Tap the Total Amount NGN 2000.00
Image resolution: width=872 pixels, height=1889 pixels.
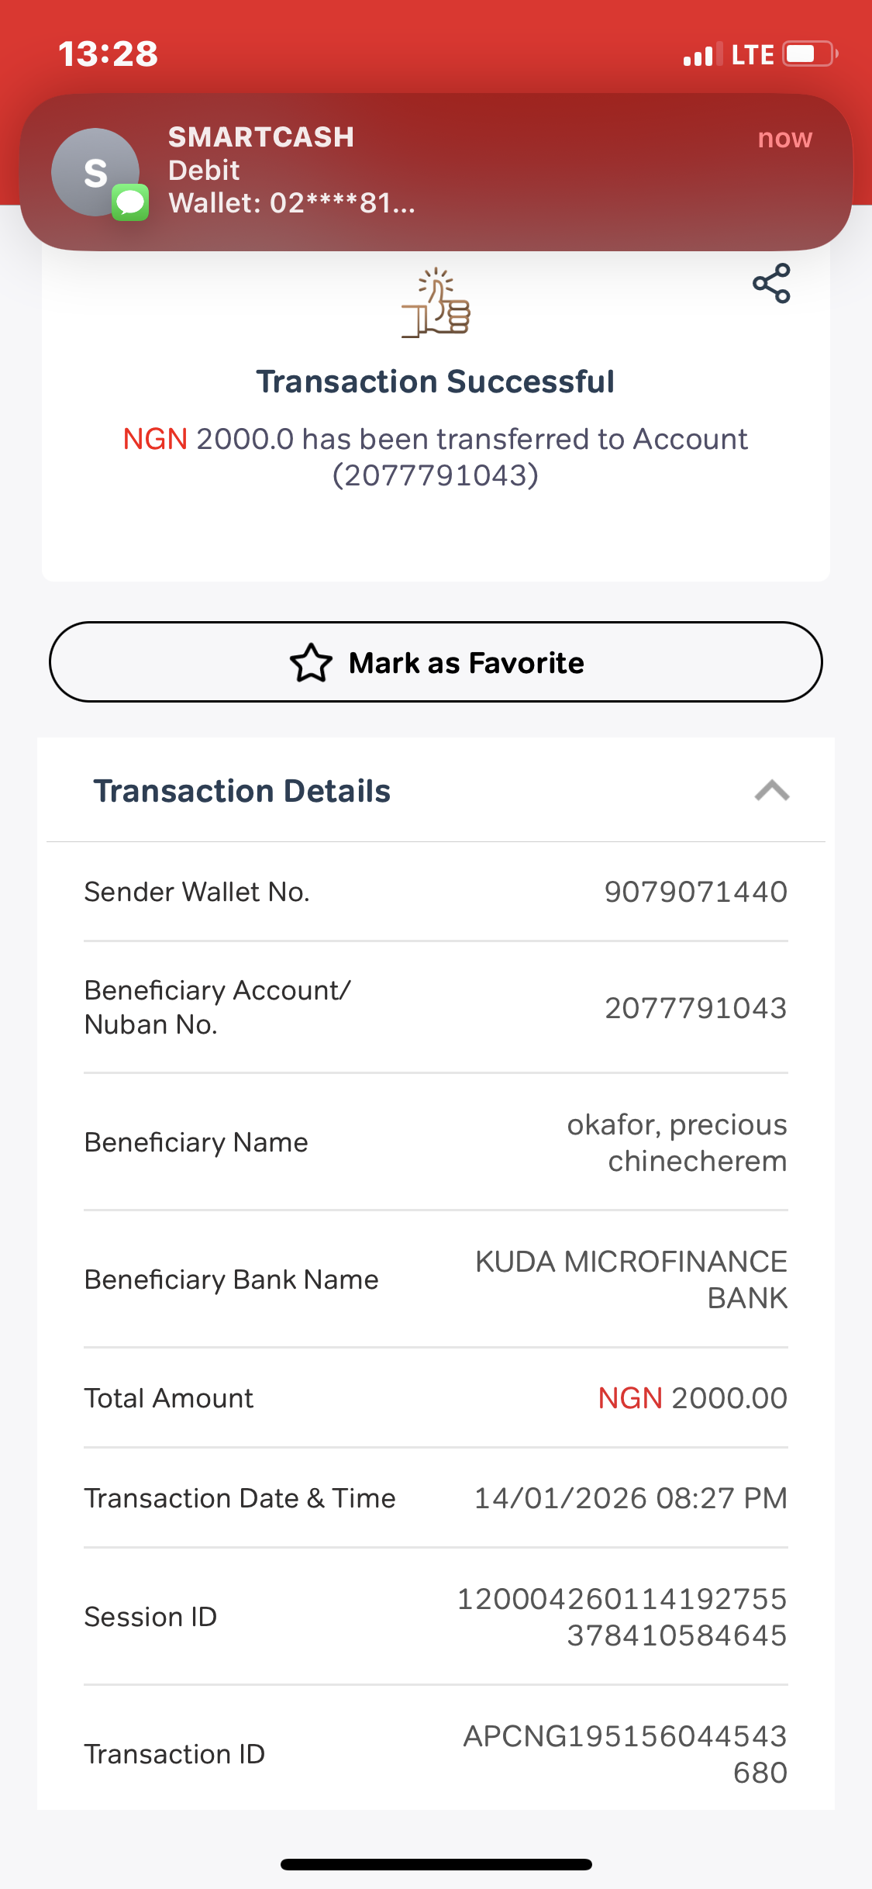(x=692, y=1398)
